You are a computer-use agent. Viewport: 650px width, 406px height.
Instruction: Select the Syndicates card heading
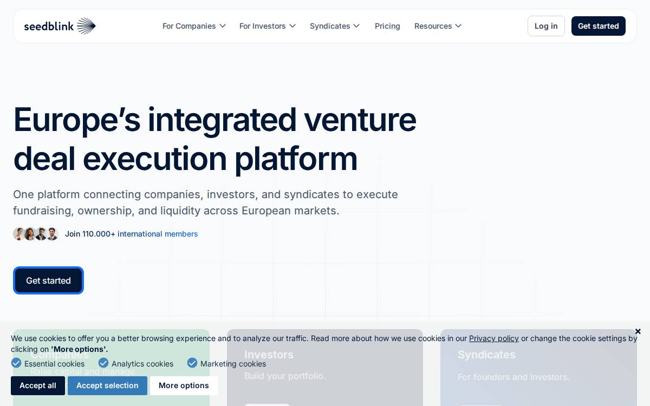click(486, 355)
